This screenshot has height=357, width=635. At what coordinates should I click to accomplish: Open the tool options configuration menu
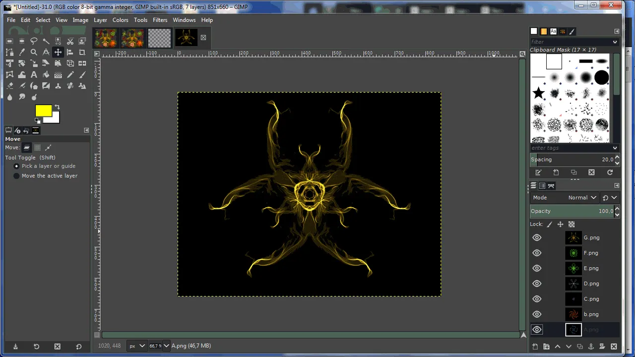click(86, 130)
